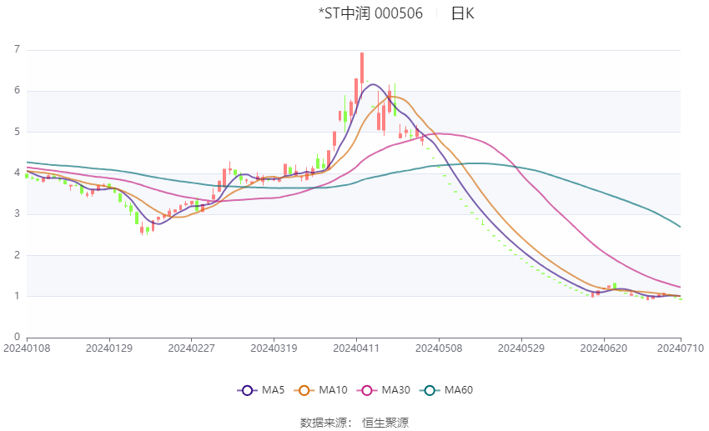Click the 20240710 date axis label
The width and height of the screenshot is (709, 431).
point(681,348)
